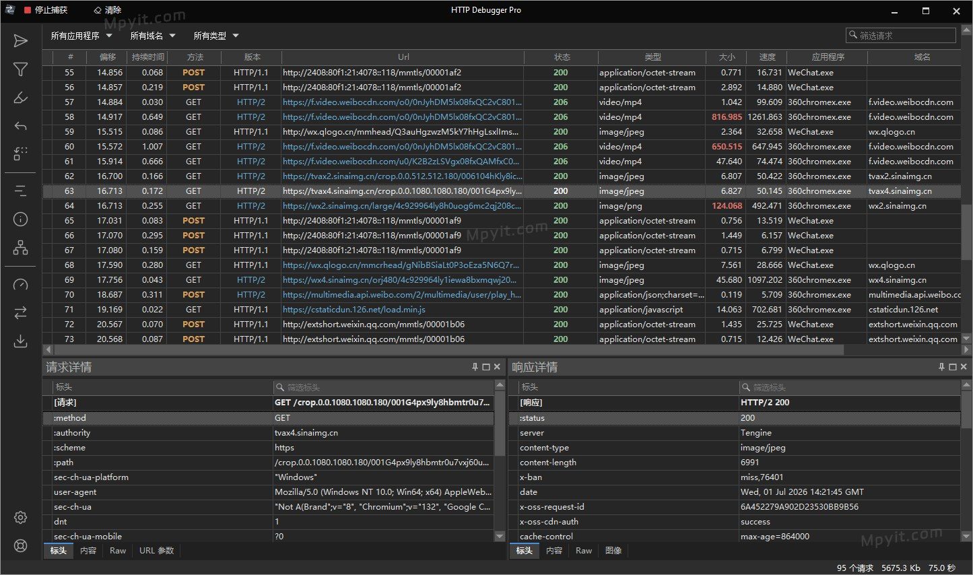
Task: Select row 70 multimedia.api.weibo.com request
Action: coord(502,295)
